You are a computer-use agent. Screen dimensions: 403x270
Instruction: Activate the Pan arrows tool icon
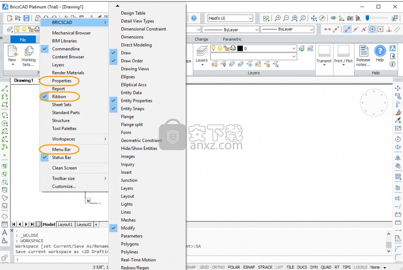(314, 18)
